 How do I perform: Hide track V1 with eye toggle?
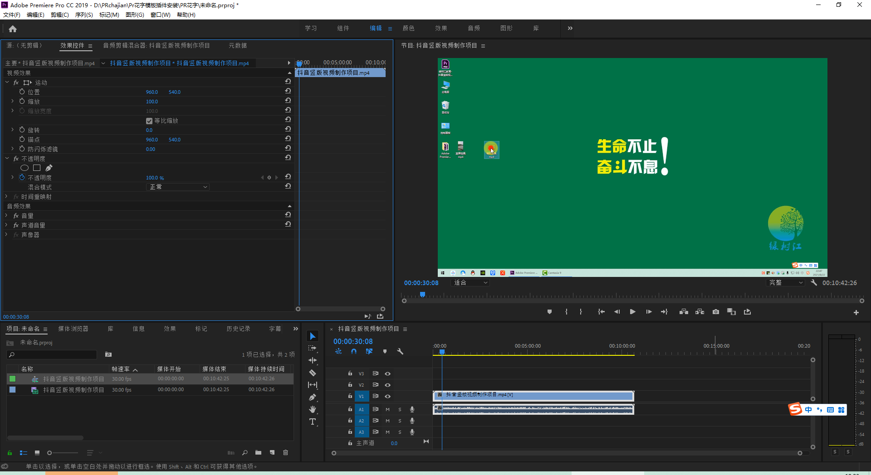[387, 396]
